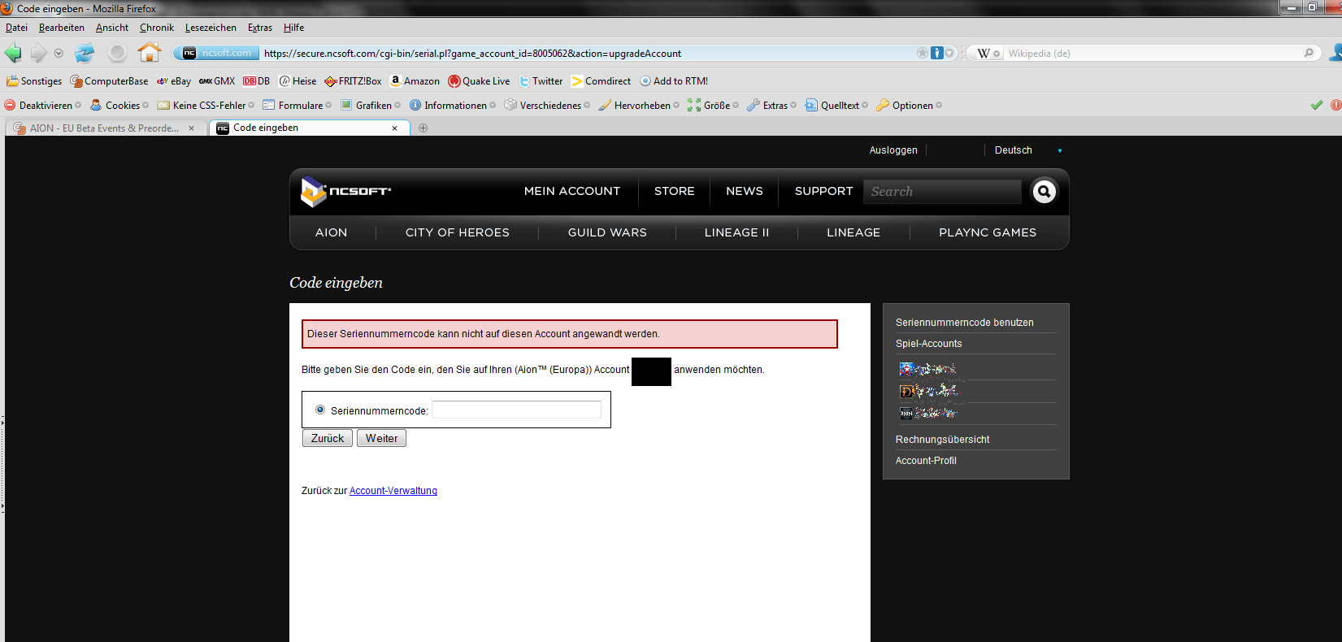The width and height of the screenshot is (1342, 642).
Task: Open the STORE navigation item
Action: point(675,191)
